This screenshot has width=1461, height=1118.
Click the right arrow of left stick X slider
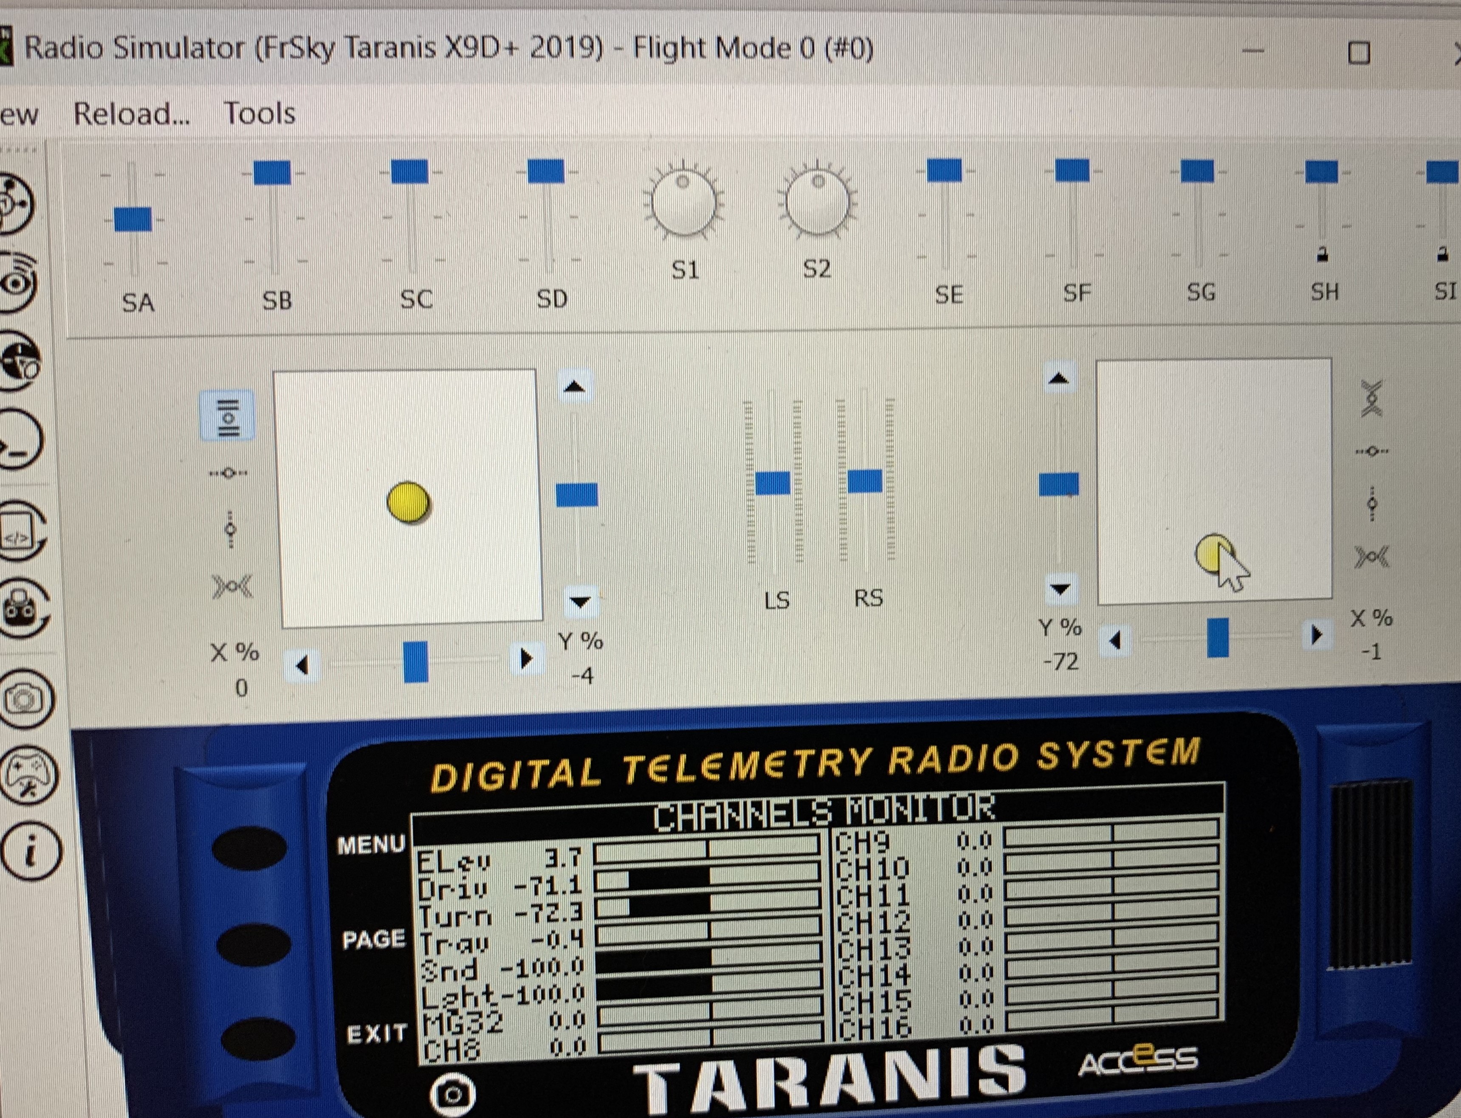(x=527, y=659)
